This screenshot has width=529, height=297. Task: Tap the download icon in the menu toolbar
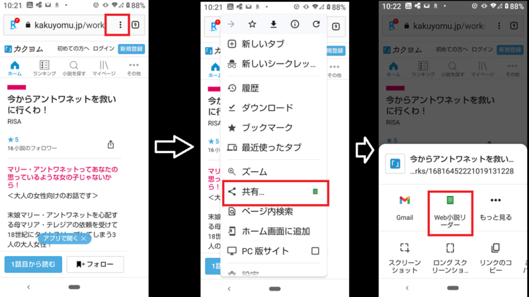pos(273,24)
